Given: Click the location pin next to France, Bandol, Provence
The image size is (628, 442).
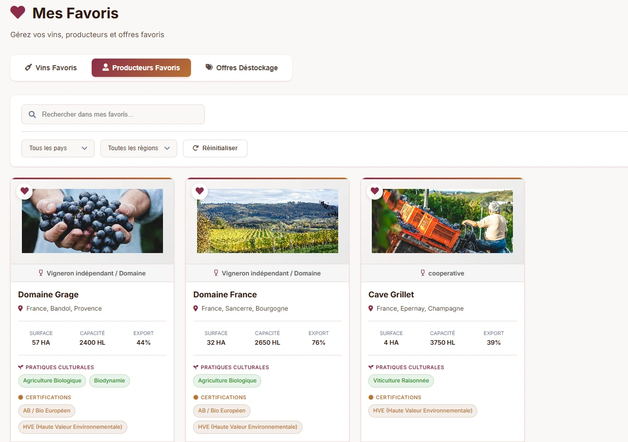Looking at the screenshot, I should pyautogui.click(x=20, y=309).
